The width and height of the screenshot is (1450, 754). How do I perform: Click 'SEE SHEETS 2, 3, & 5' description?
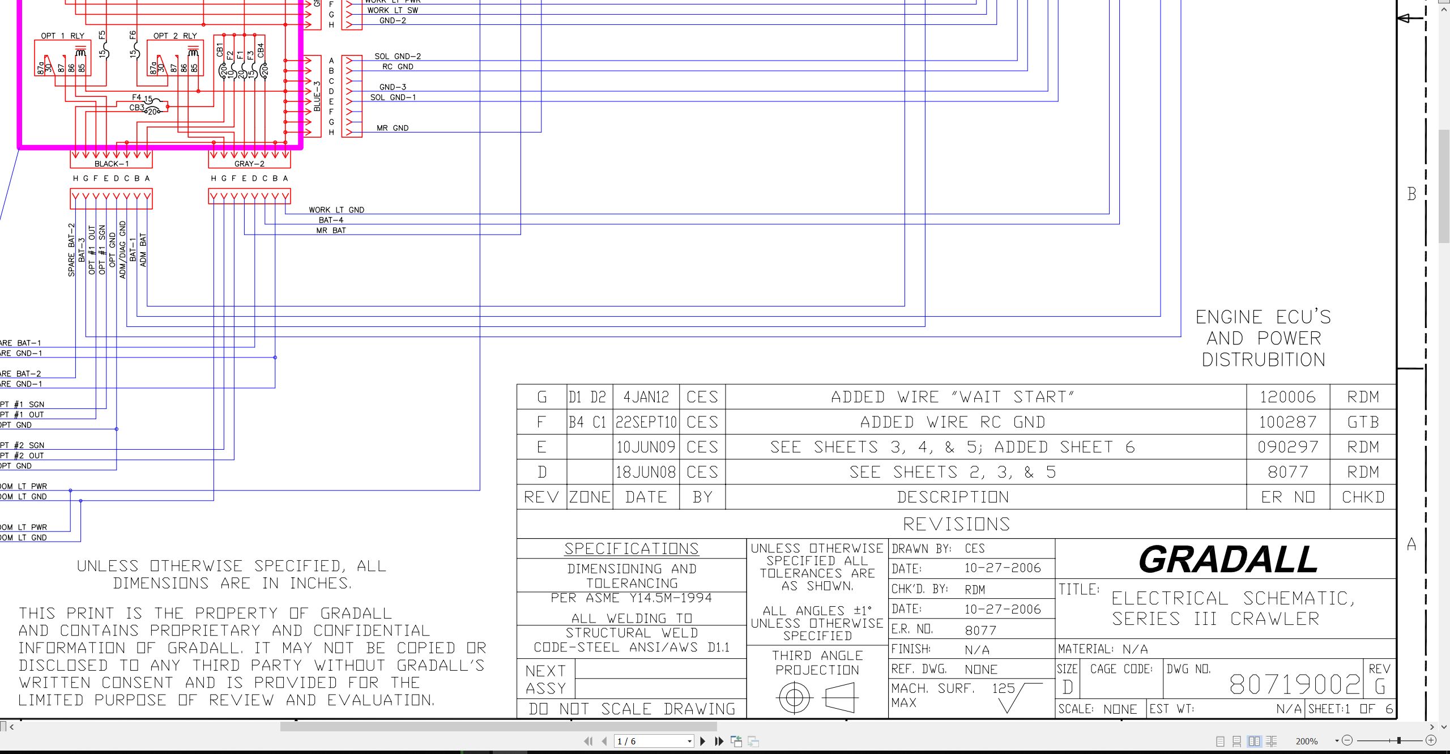[952, 472]
